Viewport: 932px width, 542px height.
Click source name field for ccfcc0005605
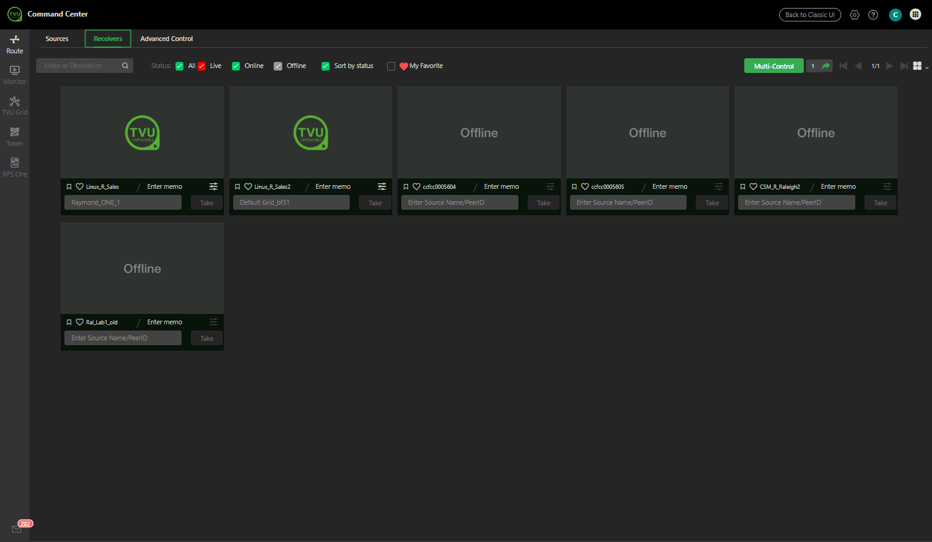pyautogui.click(x=628, y=202)
